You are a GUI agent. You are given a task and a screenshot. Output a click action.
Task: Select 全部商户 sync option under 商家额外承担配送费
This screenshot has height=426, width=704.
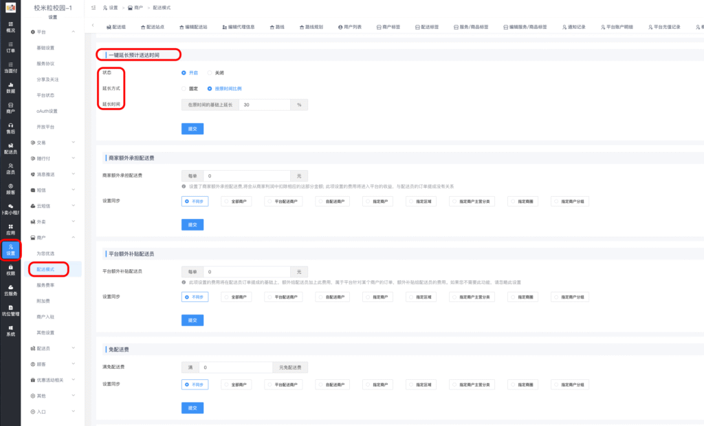tap(238, 202)
